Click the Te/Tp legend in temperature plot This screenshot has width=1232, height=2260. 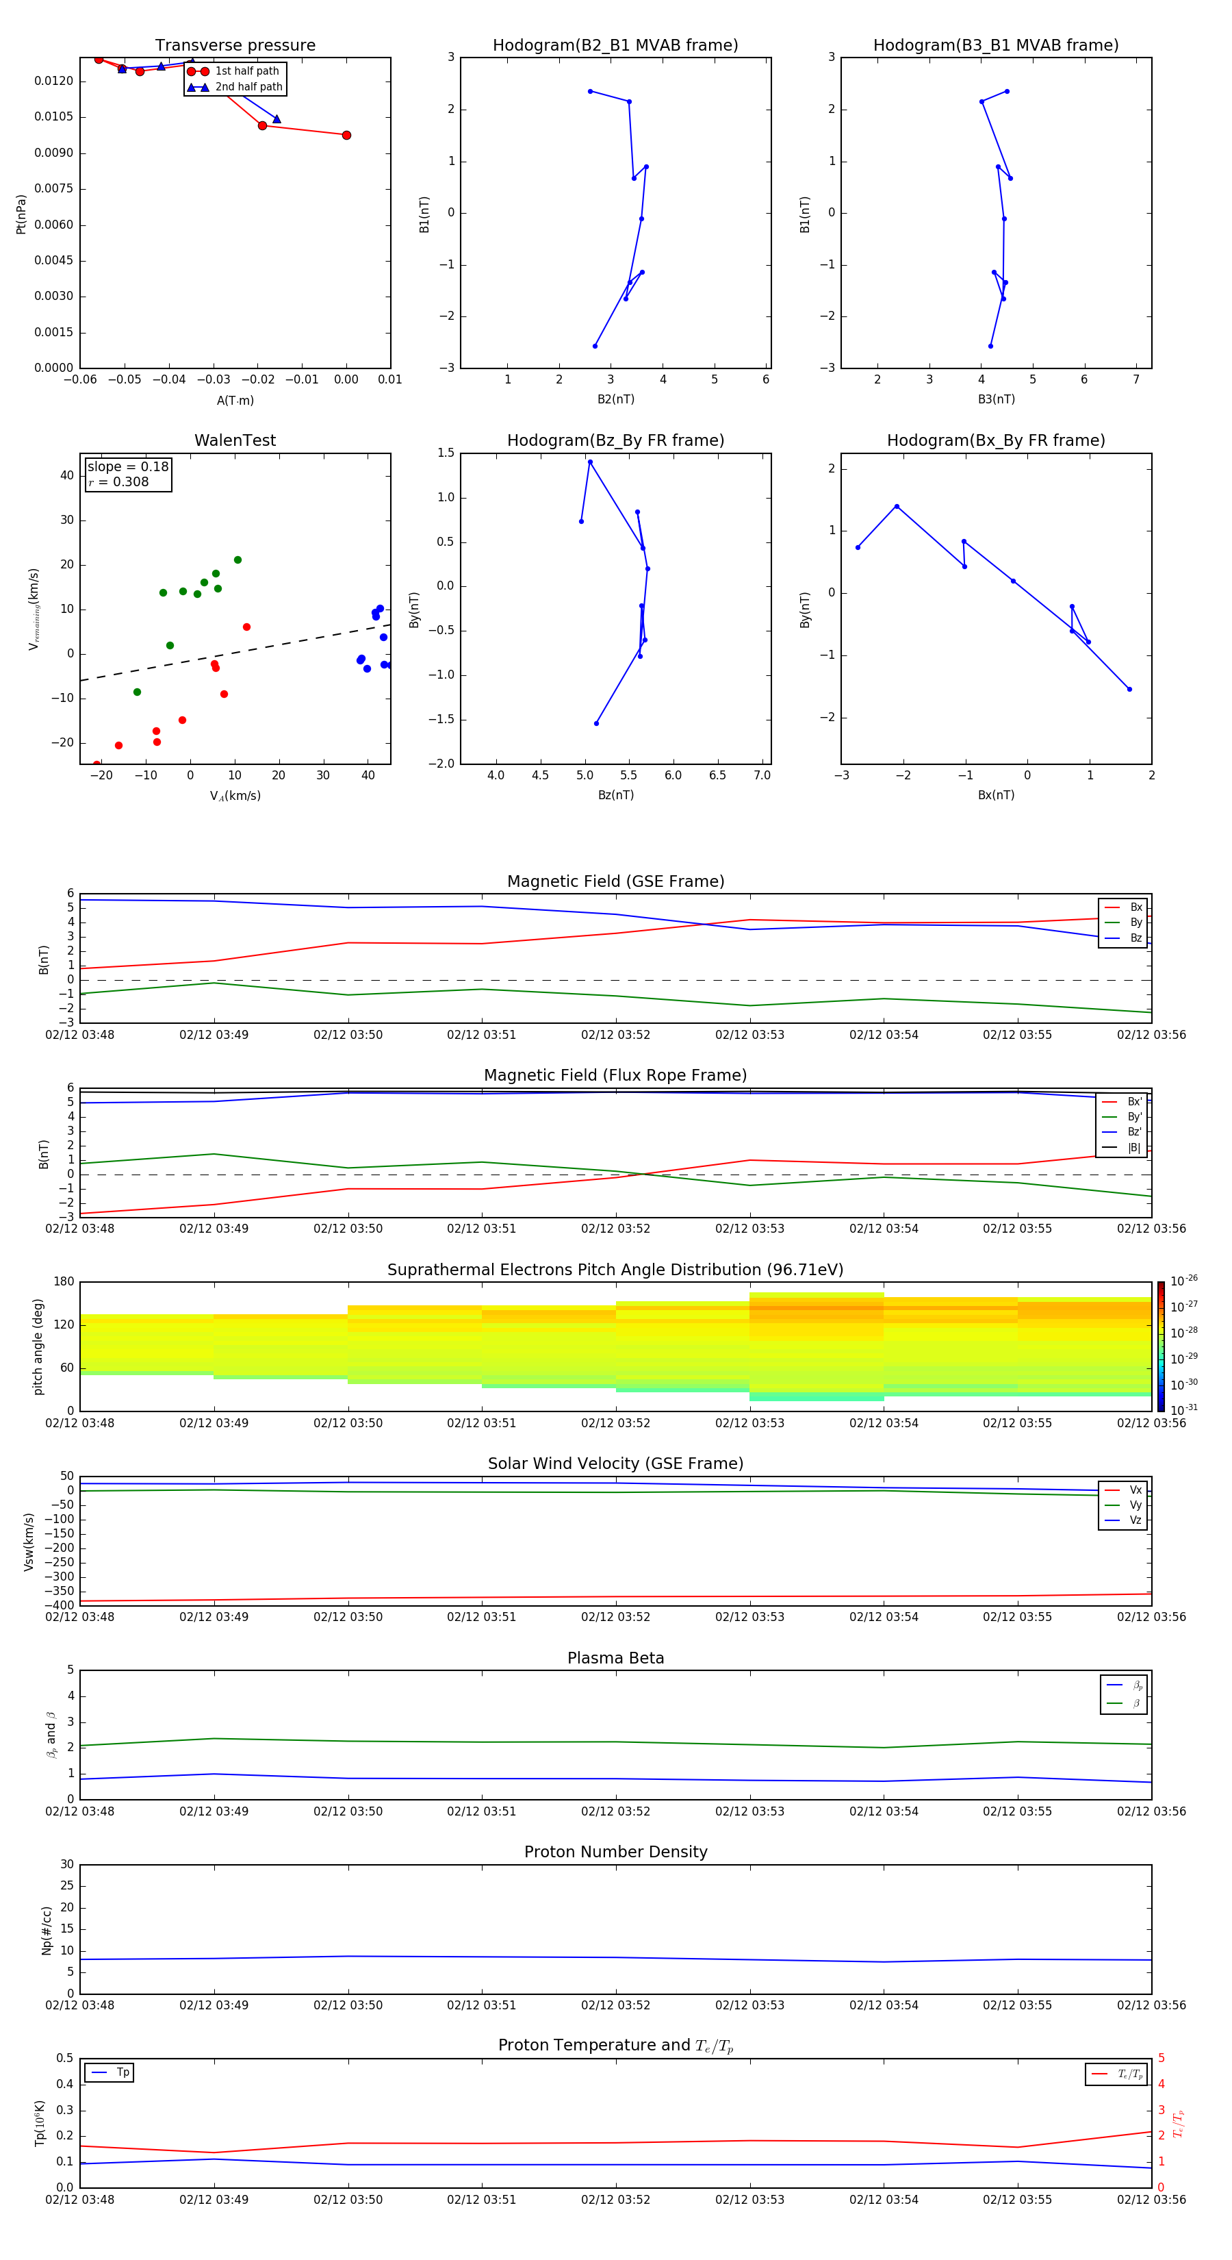[1117, 2074]
